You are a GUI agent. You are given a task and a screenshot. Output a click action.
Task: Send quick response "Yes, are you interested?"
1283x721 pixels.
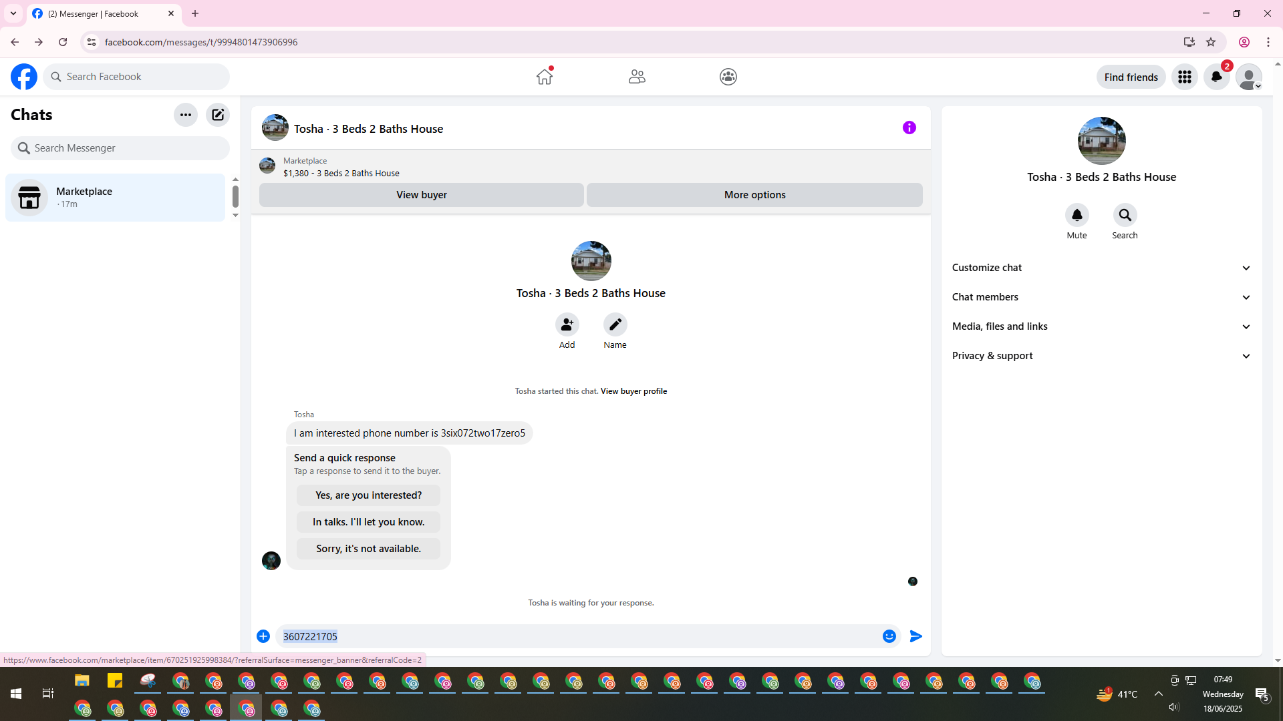(x=369, y=495)
